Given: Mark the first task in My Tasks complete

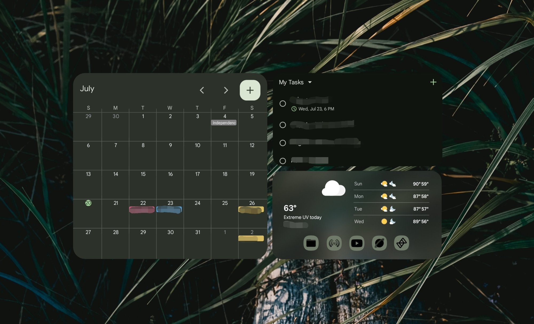Looking at the screenshot, I should point(283,104).
